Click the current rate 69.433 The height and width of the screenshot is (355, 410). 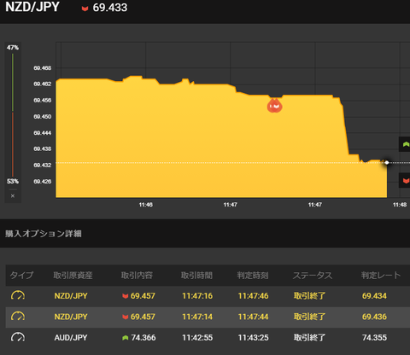110,8
